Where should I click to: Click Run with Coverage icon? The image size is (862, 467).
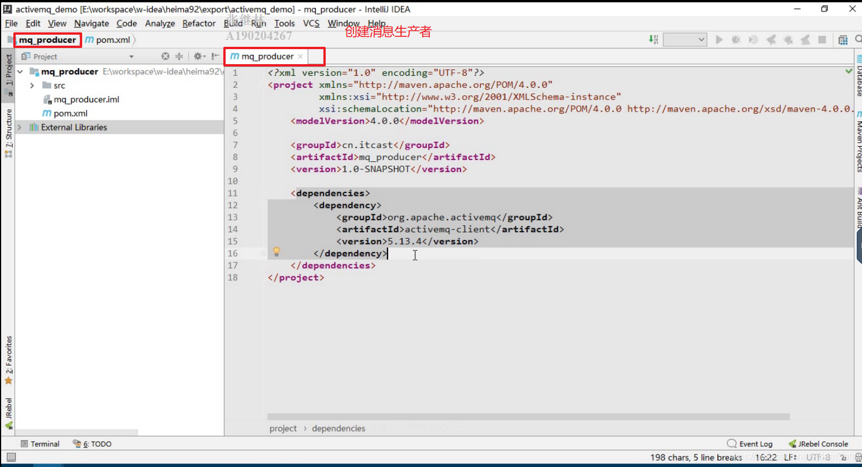[753, 39]
